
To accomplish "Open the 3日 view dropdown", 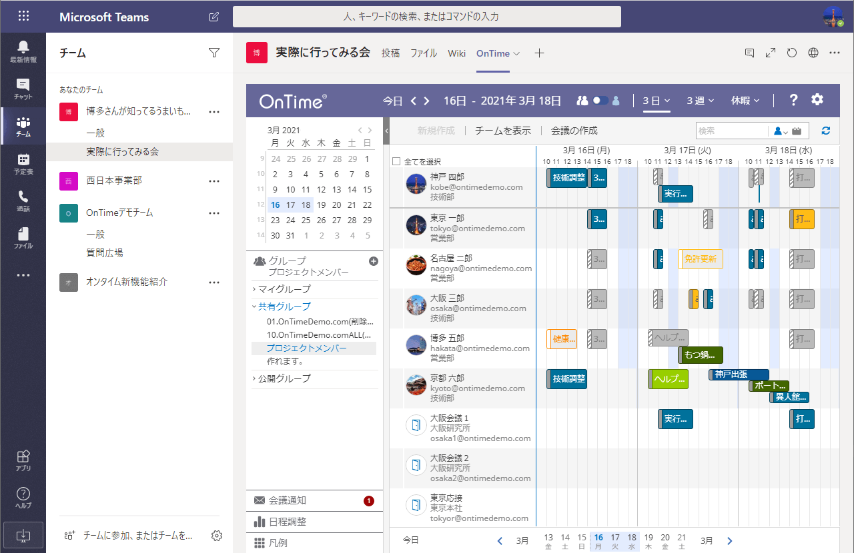I will click(657, 101).
